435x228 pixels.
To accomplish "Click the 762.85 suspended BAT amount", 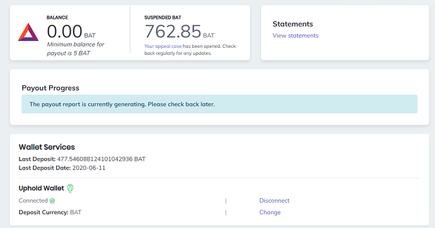I will (x=180, y=31).
